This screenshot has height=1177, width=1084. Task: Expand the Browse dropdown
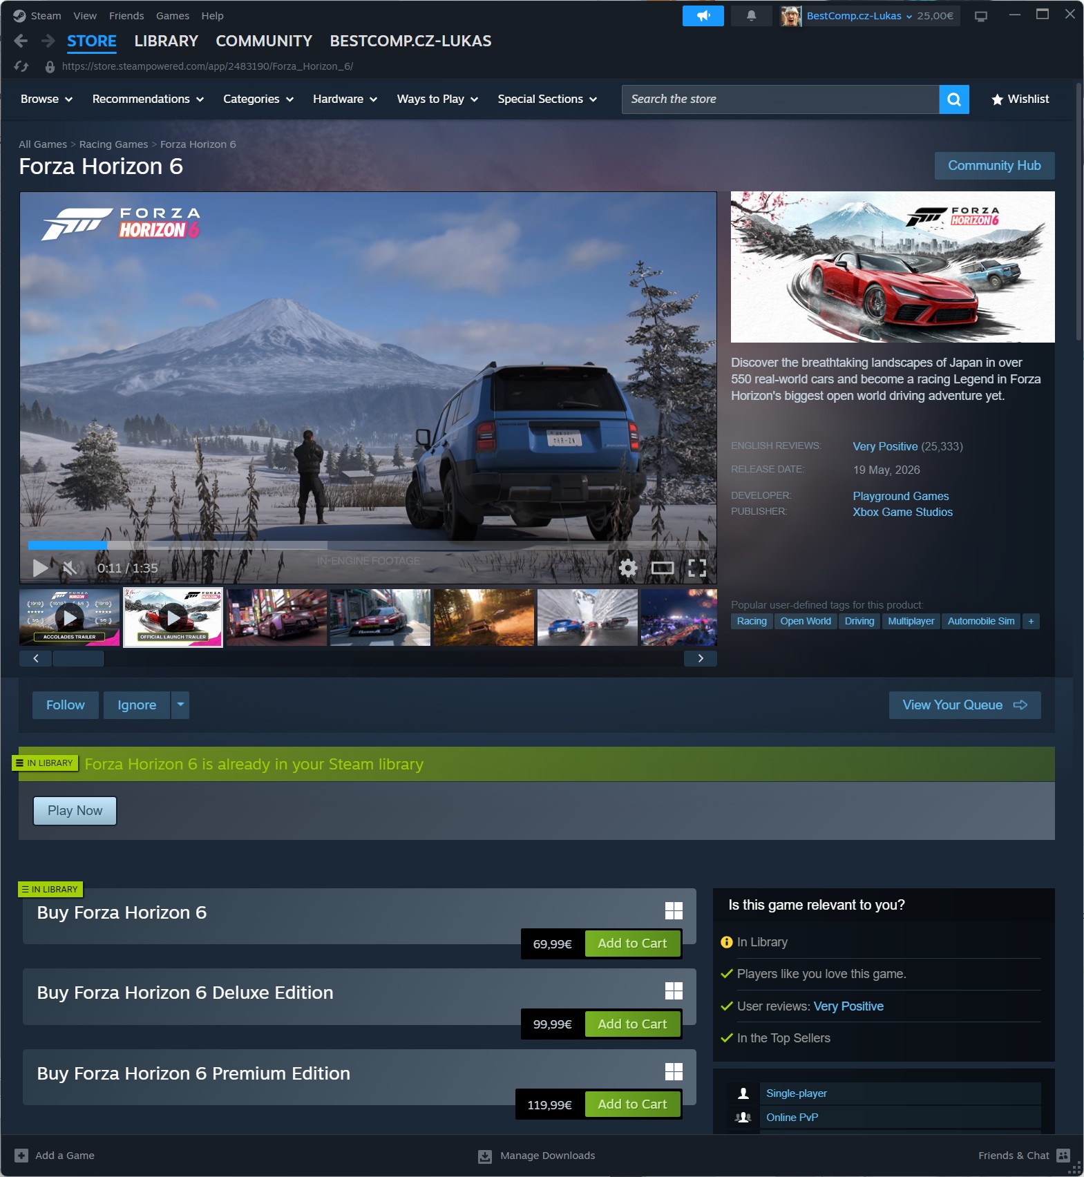pos(46,99)
